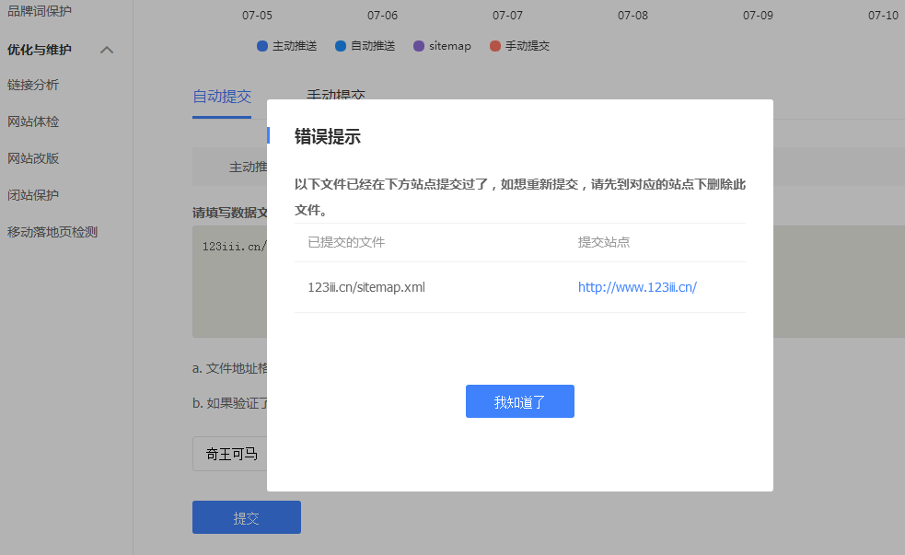905x555 pixels.
Task: Toggle the red 手动提交 legend marker
Action: pyautogui.click(x=495, y=46)
